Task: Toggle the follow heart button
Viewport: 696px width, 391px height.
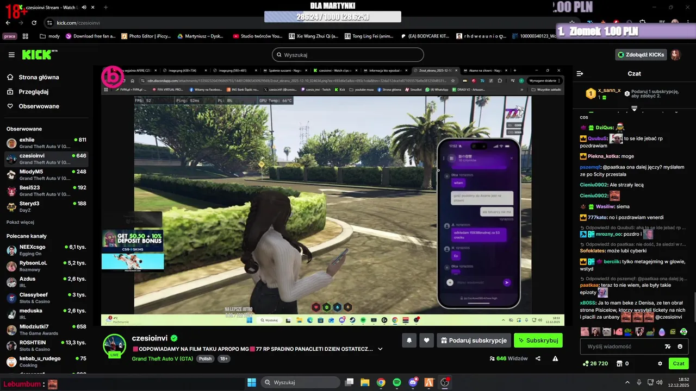Action: click(427, 340)
